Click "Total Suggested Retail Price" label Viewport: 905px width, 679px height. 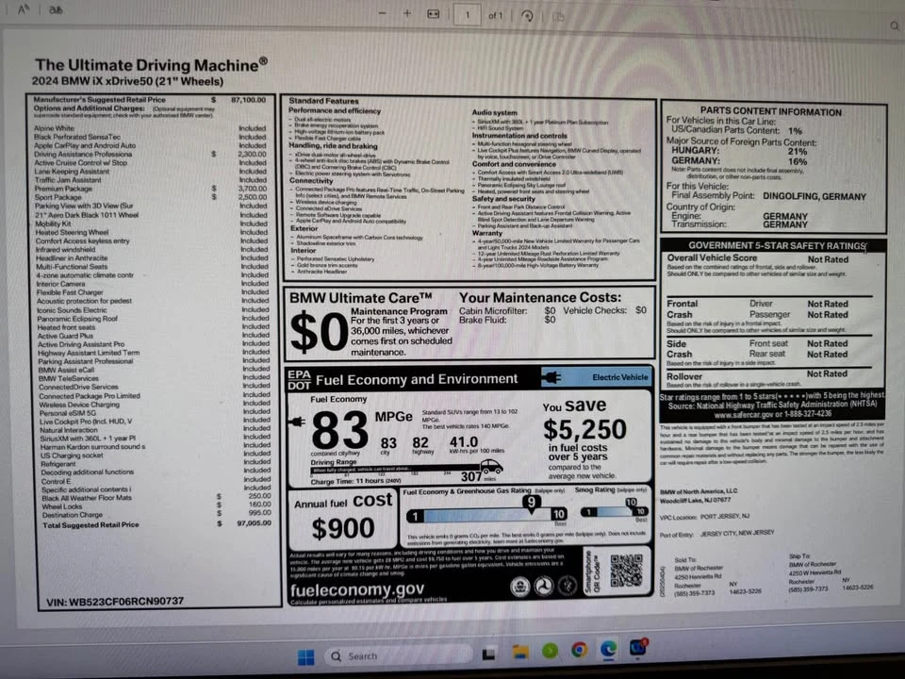[90, 525]
